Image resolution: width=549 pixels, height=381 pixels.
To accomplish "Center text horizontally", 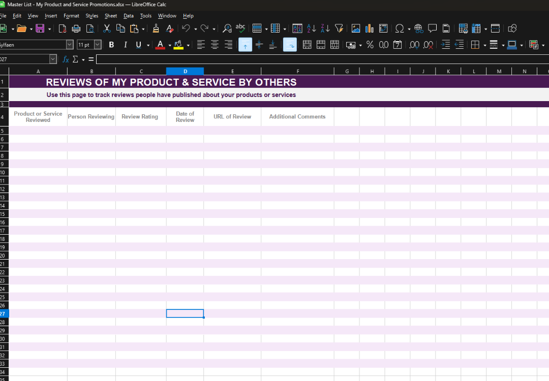I will [x=215, y=45].
